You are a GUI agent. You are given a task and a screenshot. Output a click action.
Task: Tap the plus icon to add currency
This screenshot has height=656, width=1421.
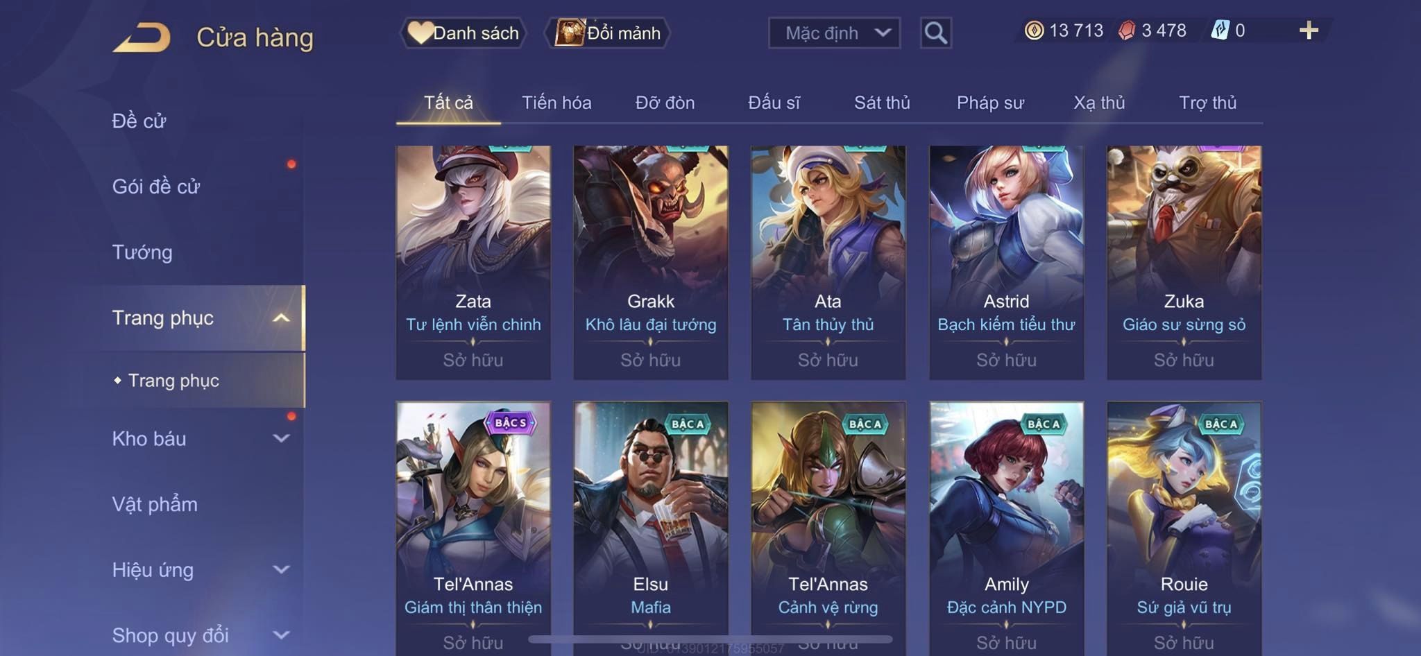(x=1309, y=31)
